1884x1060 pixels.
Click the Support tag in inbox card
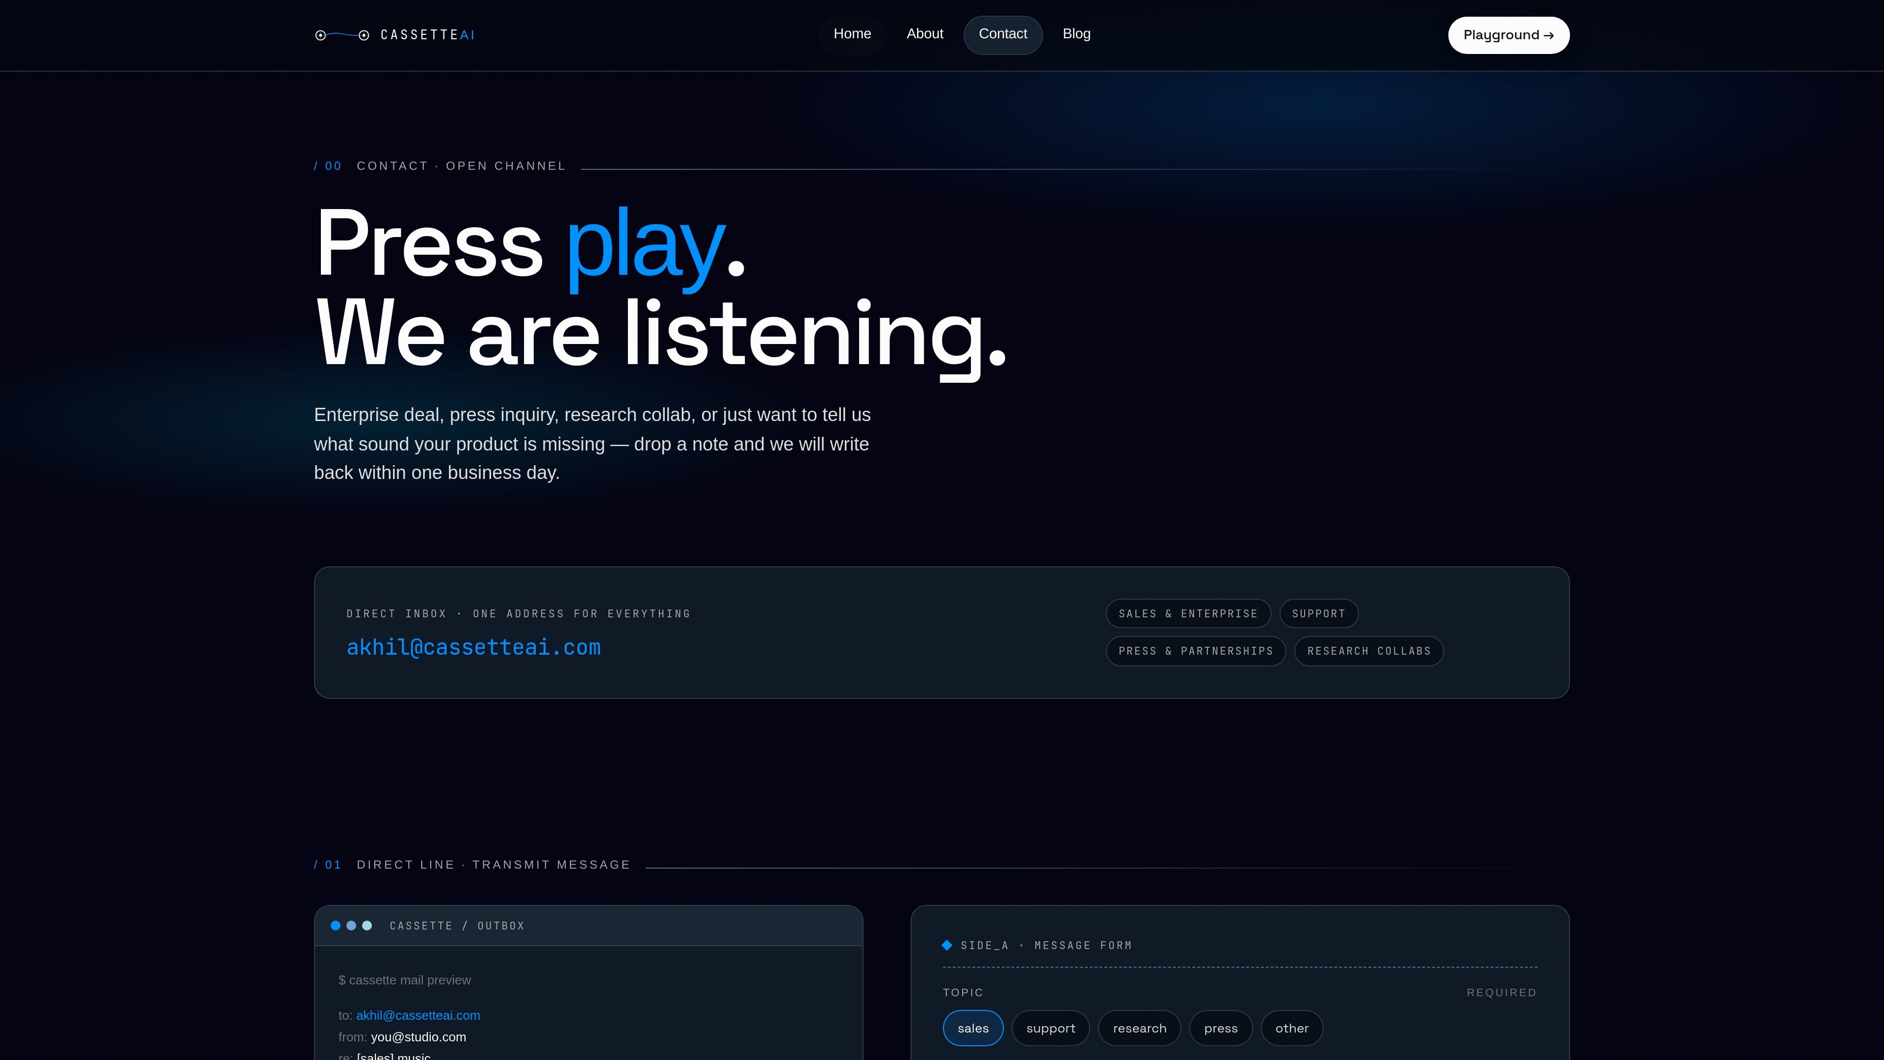(x=1319, y=614)
